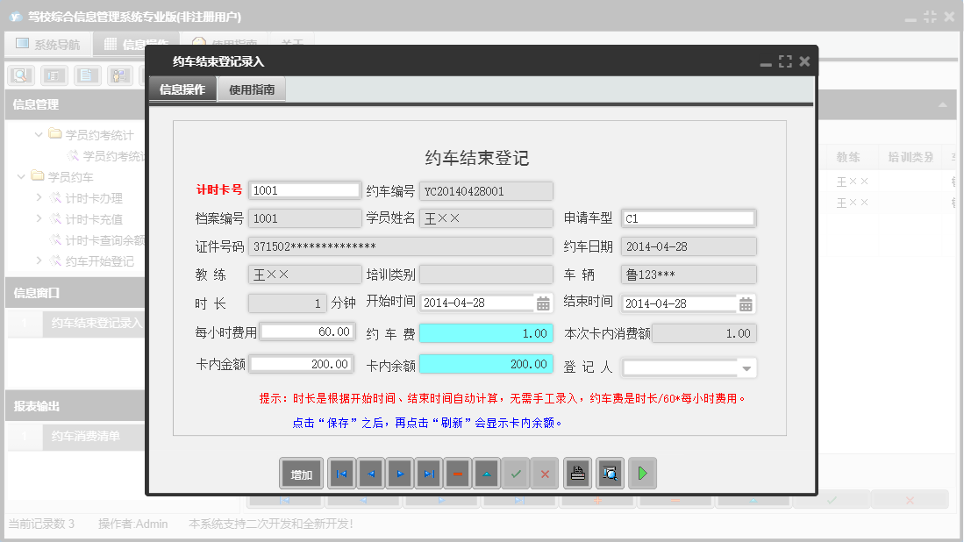This screenshot has height=542, width=964.
Task: Open the print icon on the dialog toolbar
Action: coord(576,473)
